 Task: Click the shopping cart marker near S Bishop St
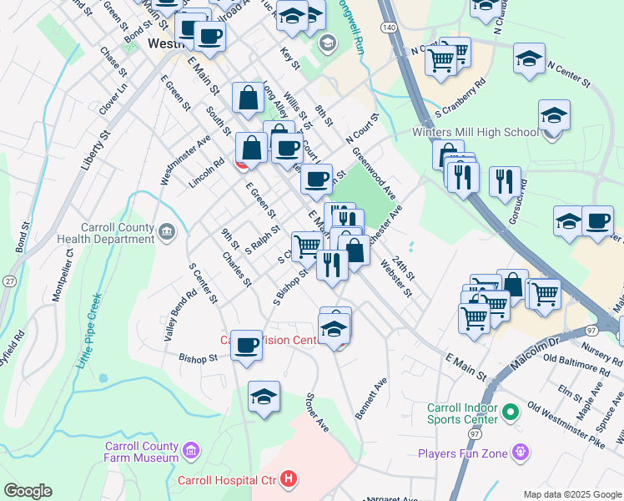tap(307, 246)
